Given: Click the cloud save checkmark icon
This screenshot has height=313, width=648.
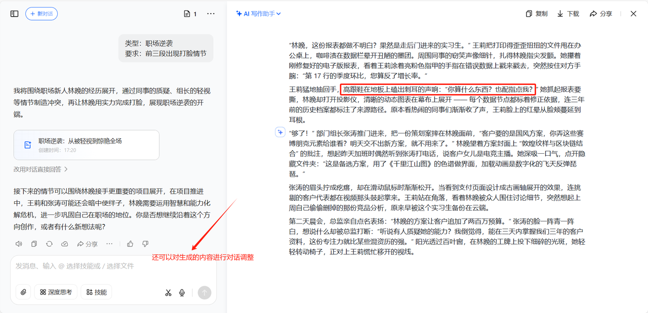Looking at the screenshot, I should click(x=64, y=244).
